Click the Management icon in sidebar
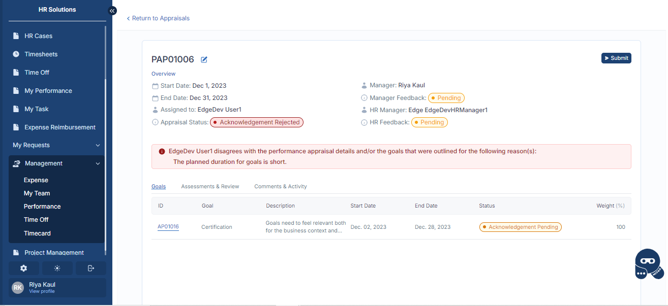Viewport: 668px width, 306px height. 16,163
